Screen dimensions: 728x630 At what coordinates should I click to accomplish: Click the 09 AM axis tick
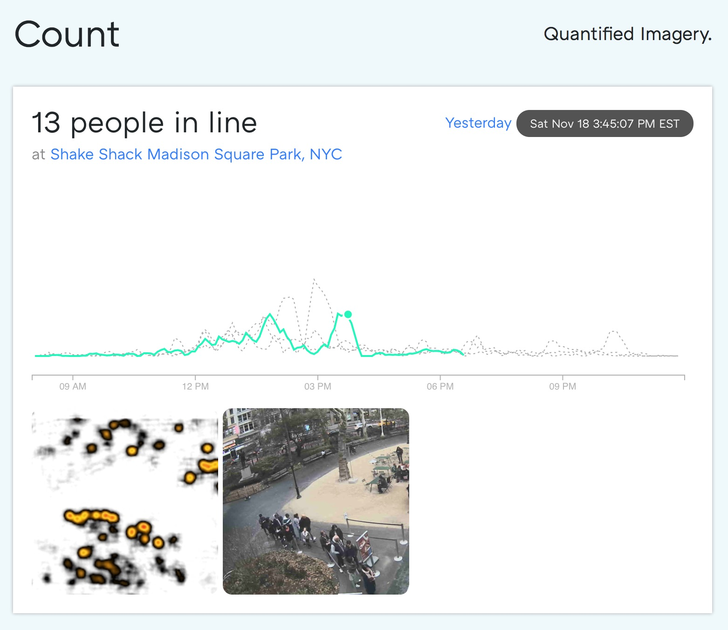coord(73,386)
